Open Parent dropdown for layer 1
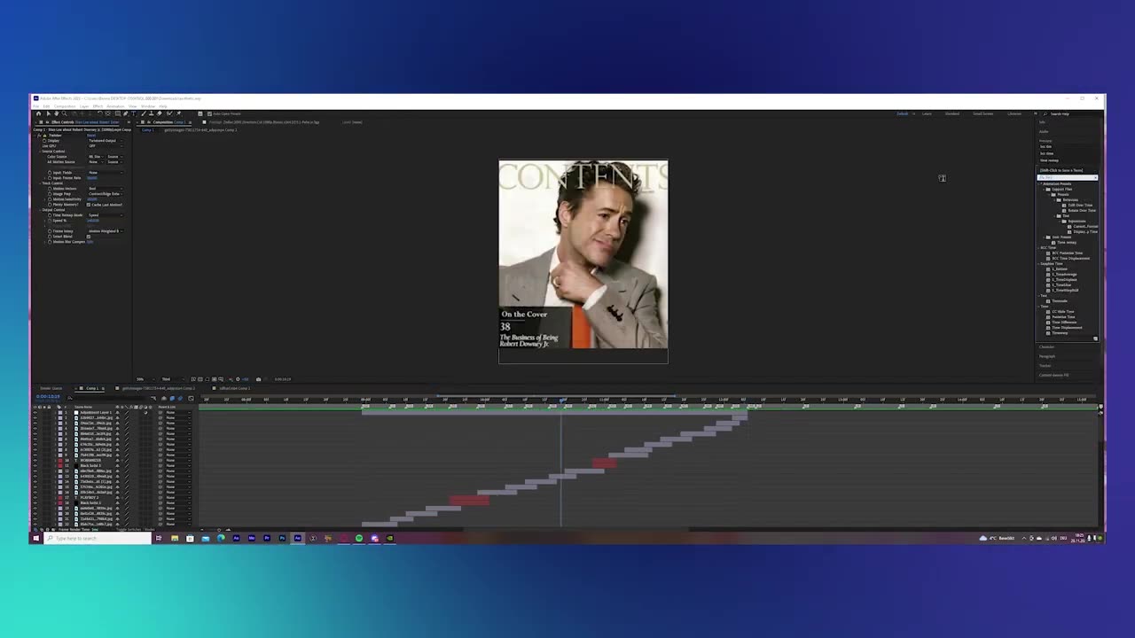 point(177,413)
